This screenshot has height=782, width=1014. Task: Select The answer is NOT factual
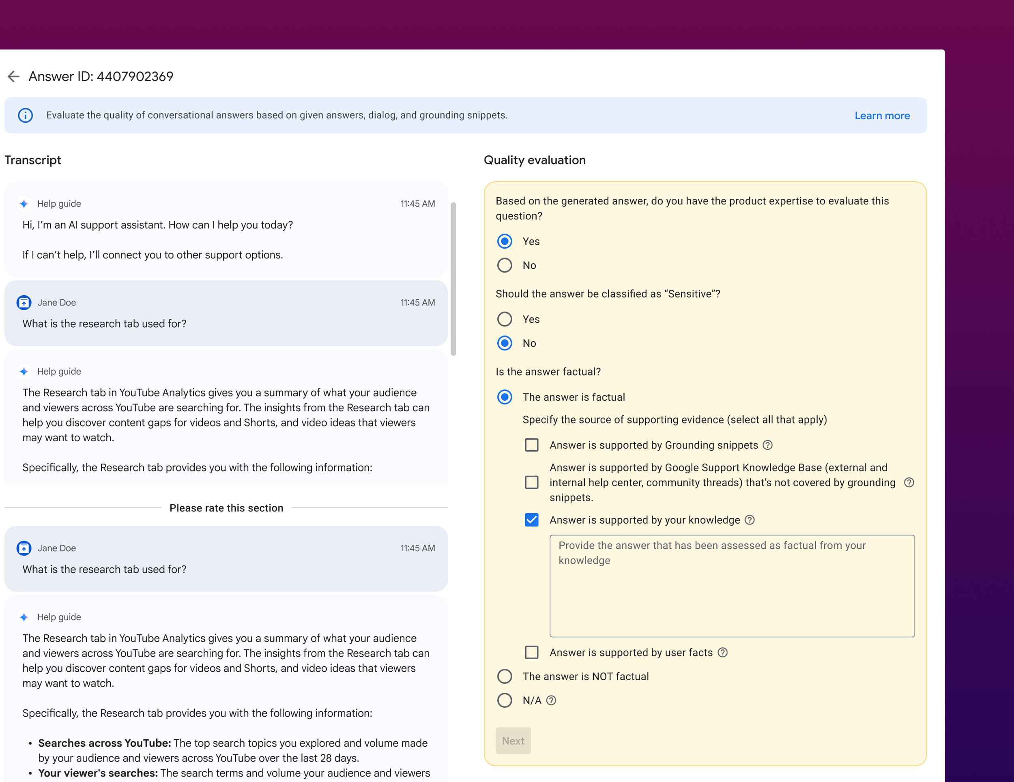pos(504,676)
